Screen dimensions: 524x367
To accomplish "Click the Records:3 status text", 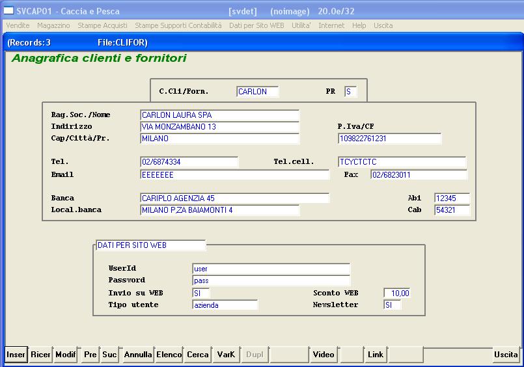I will point(29,43).
